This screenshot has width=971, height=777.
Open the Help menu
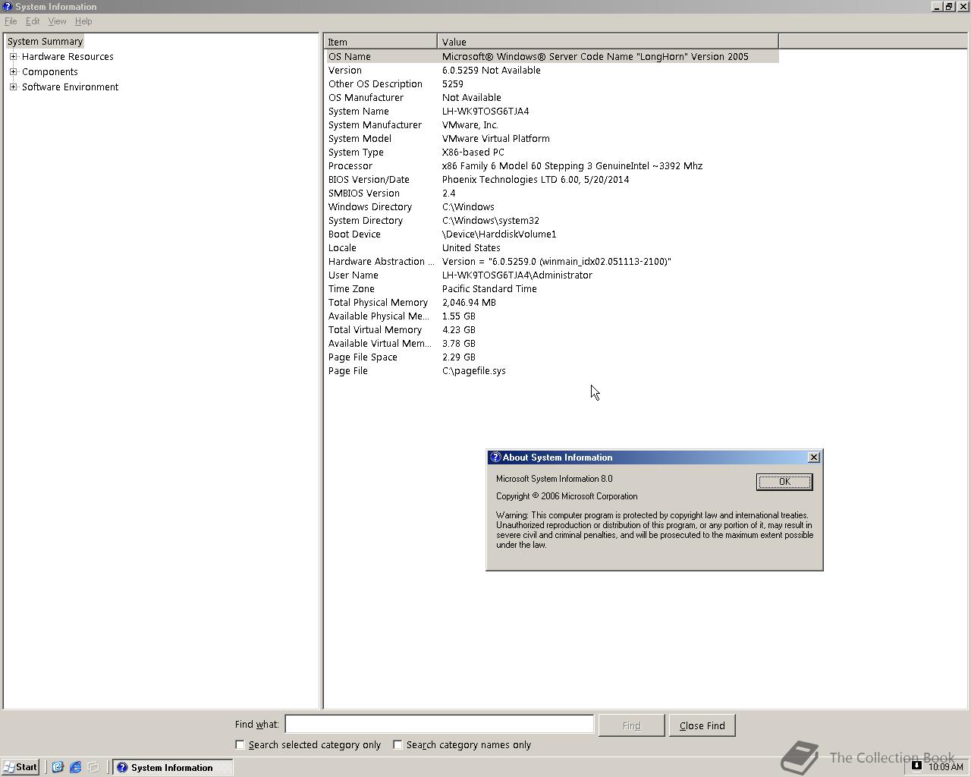[x=83, y=21]
